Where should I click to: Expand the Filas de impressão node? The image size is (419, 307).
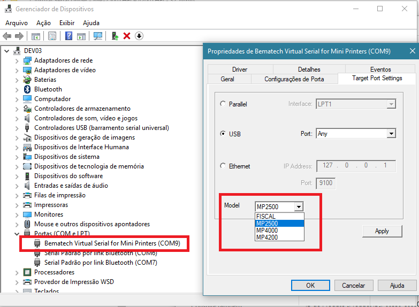[x=17, y=196]
